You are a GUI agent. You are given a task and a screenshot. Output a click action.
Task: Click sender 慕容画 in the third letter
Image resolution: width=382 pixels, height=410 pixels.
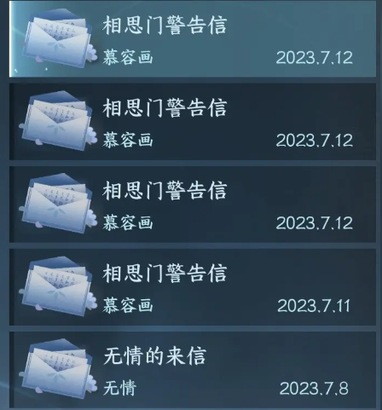128,222
